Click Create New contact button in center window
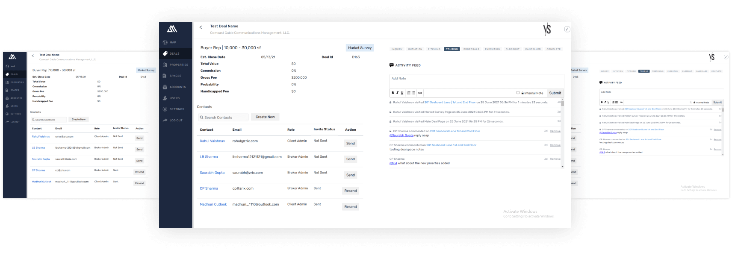732x253 pixels. [265, 117]
